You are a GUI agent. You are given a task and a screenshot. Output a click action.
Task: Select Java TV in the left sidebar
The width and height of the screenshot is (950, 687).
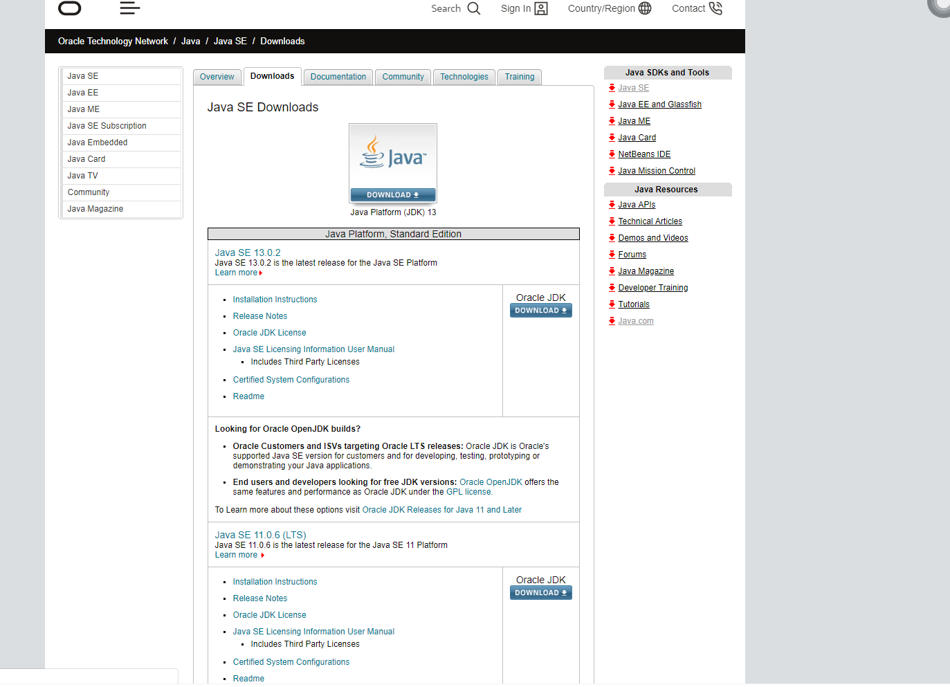click(x=121, y=176)
